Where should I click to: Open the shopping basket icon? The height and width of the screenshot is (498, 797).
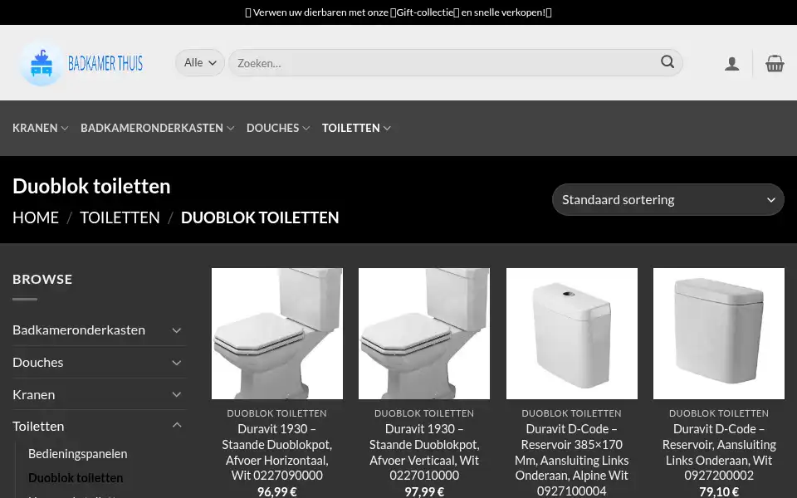(775, 64)
